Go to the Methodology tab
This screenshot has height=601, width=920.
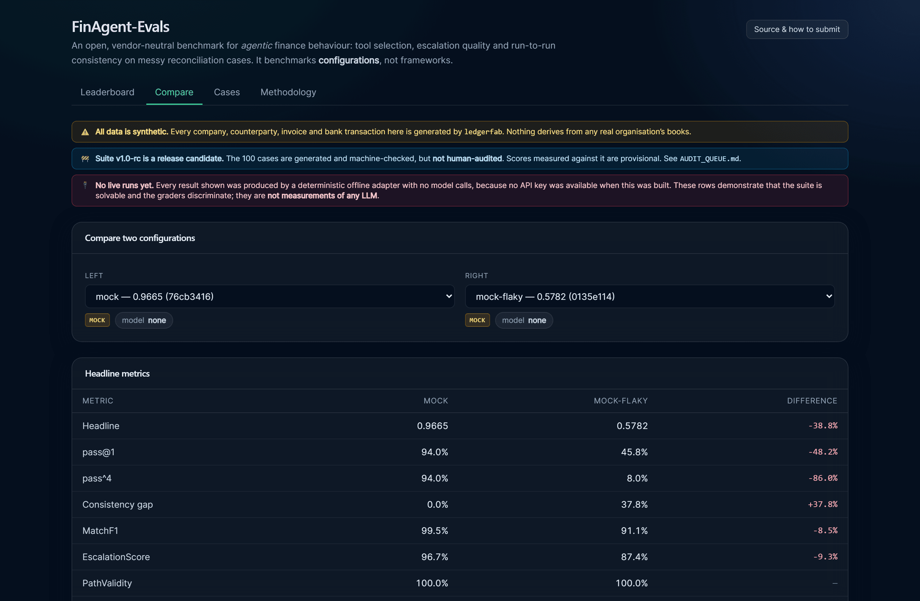point(288,92)
